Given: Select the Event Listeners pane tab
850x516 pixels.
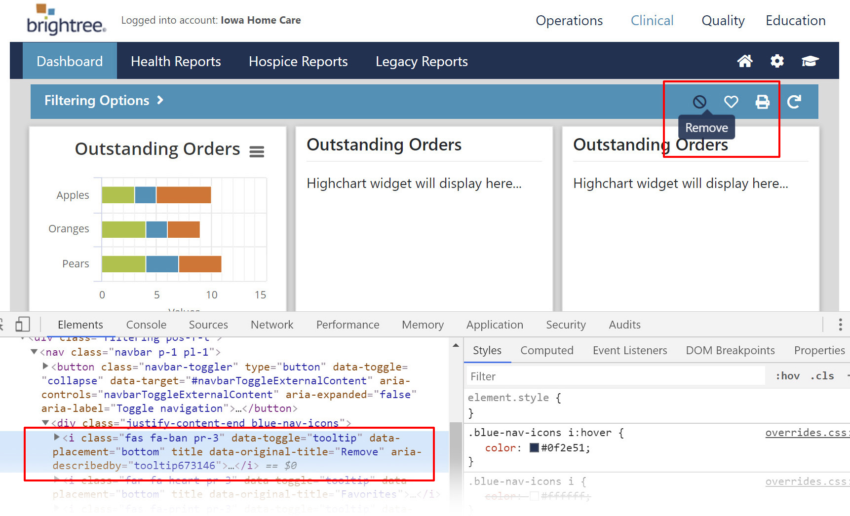Looking at the screenshot, I should point(630,350).
